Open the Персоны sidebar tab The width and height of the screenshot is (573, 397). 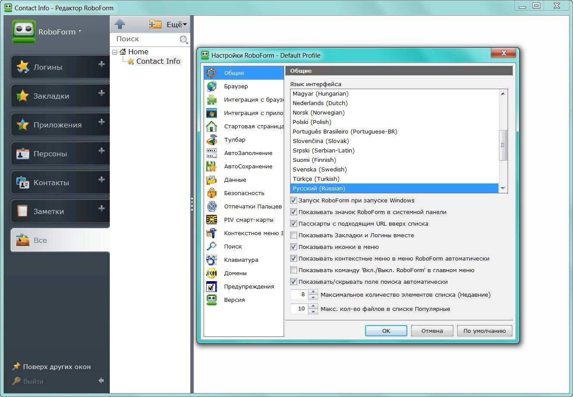60,154
